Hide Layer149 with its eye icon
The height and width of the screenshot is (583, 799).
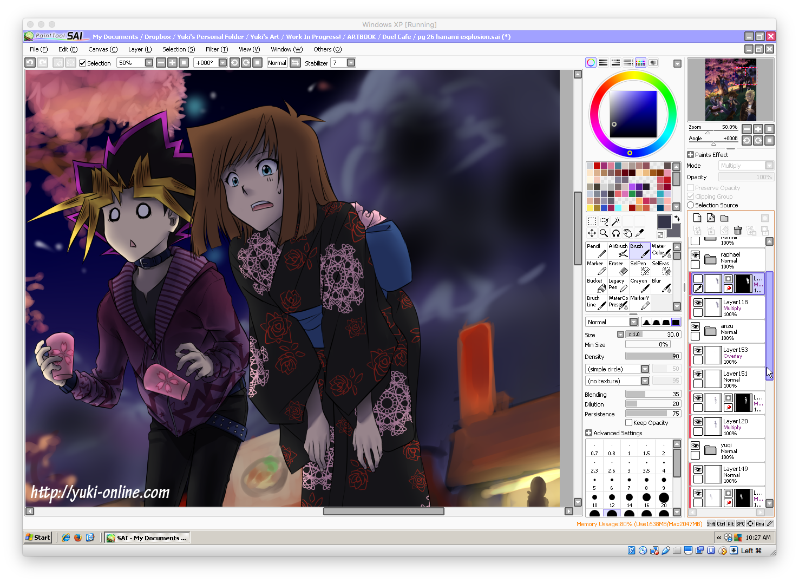tap(698, 470)
